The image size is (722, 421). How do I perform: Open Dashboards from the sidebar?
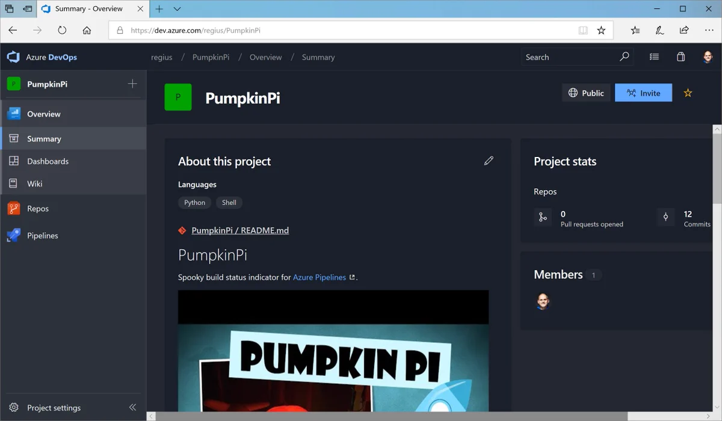click(x=73, y=161)
